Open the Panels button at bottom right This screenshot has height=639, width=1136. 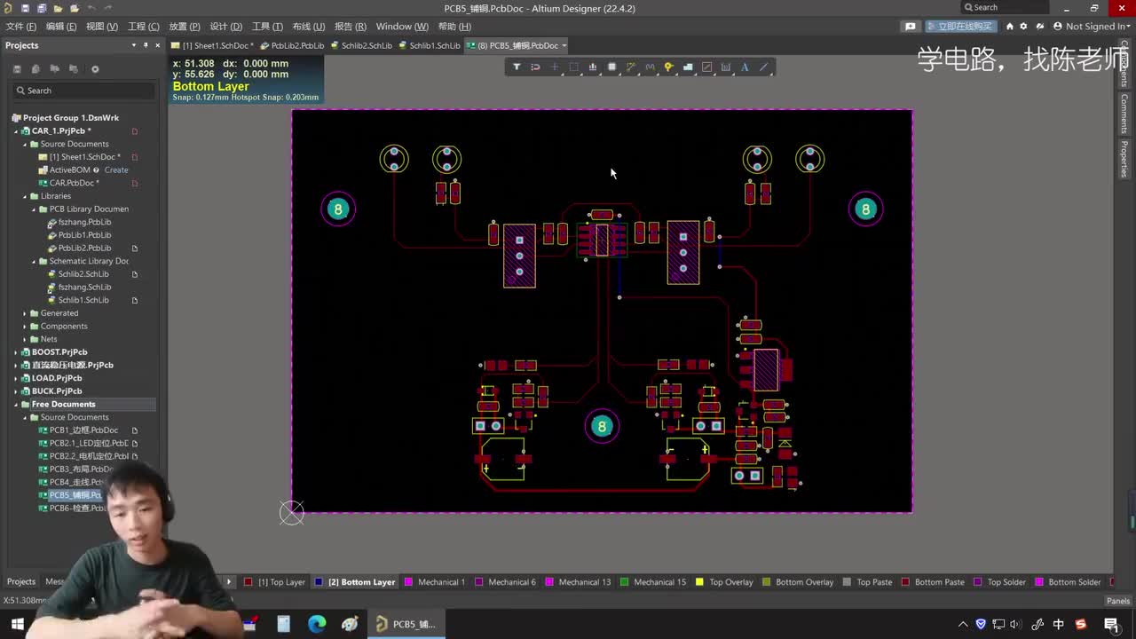tap(1117, 601)
